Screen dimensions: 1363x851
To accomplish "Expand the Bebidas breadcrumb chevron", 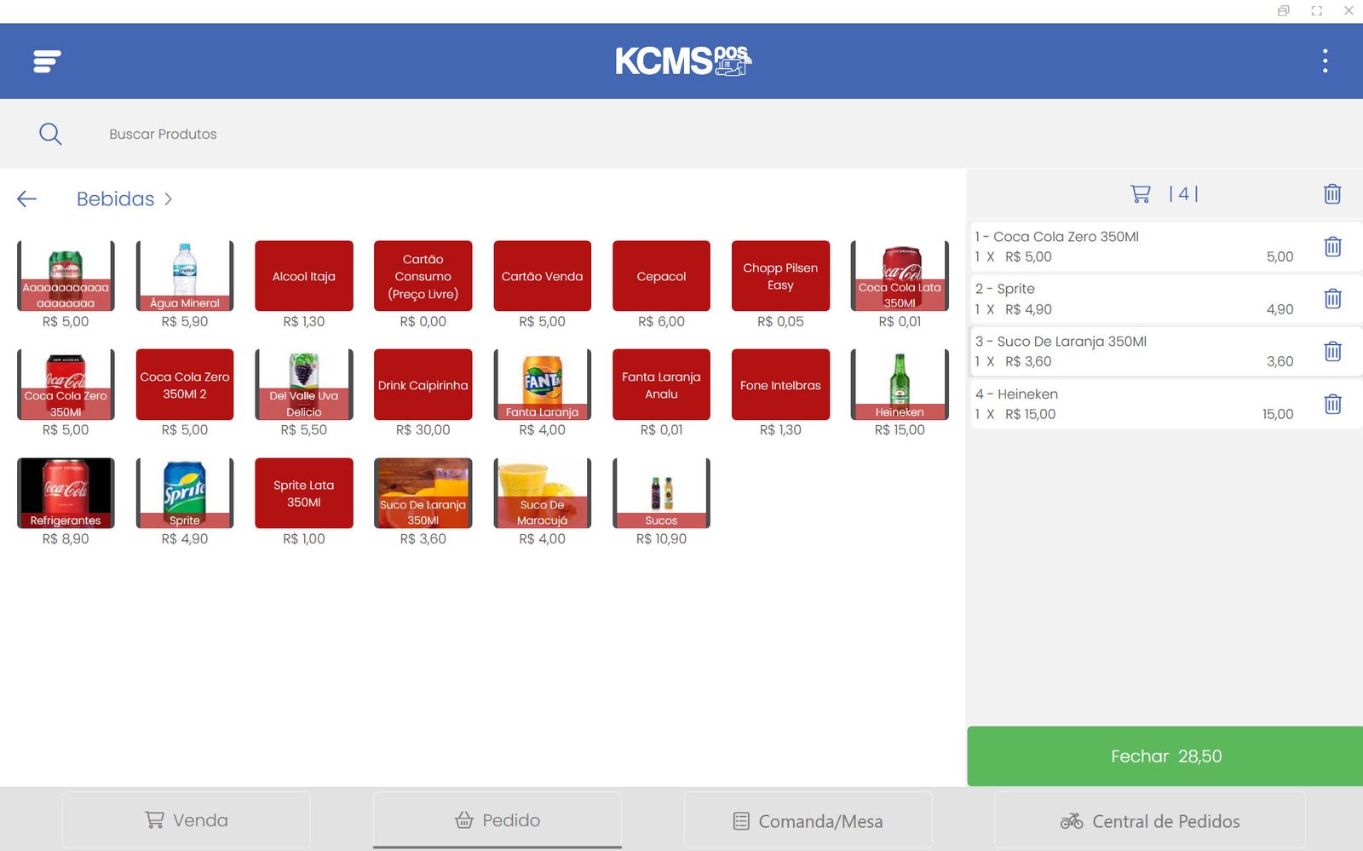I will tap(168, 198).
